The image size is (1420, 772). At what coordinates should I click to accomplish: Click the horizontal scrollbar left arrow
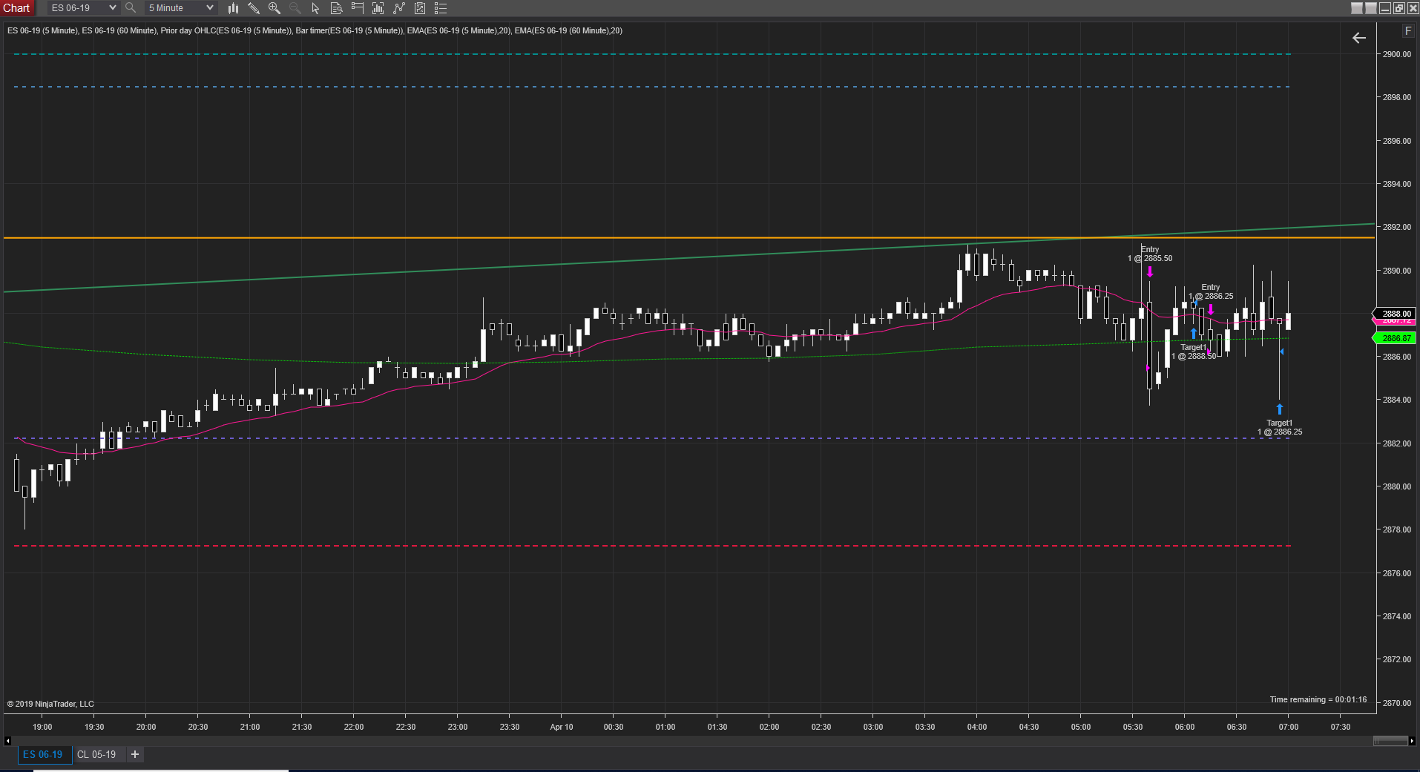pyautogui.click(x=7, y=740)
